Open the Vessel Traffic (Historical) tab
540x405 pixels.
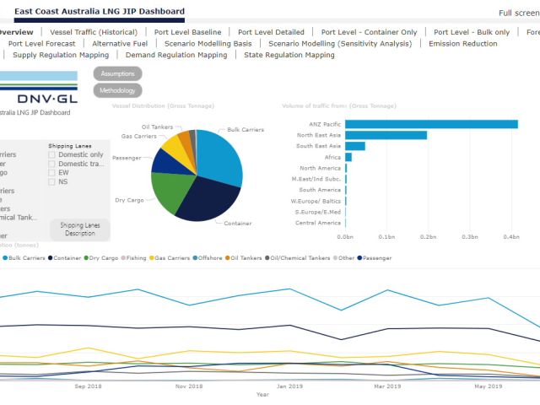click(x=94, y=32)
